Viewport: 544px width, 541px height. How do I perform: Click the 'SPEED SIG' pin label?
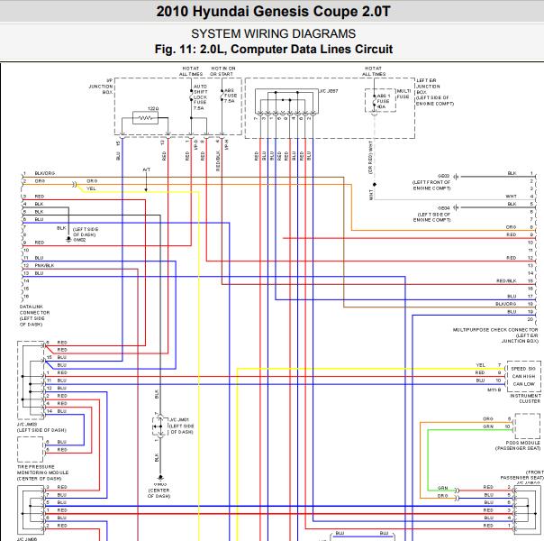pyautogui.click(x=523, y=369)
